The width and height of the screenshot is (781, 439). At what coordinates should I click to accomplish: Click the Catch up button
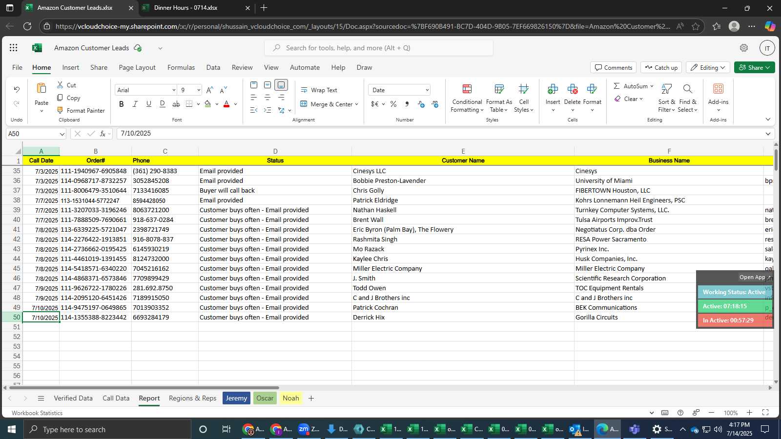pos(661,68)
